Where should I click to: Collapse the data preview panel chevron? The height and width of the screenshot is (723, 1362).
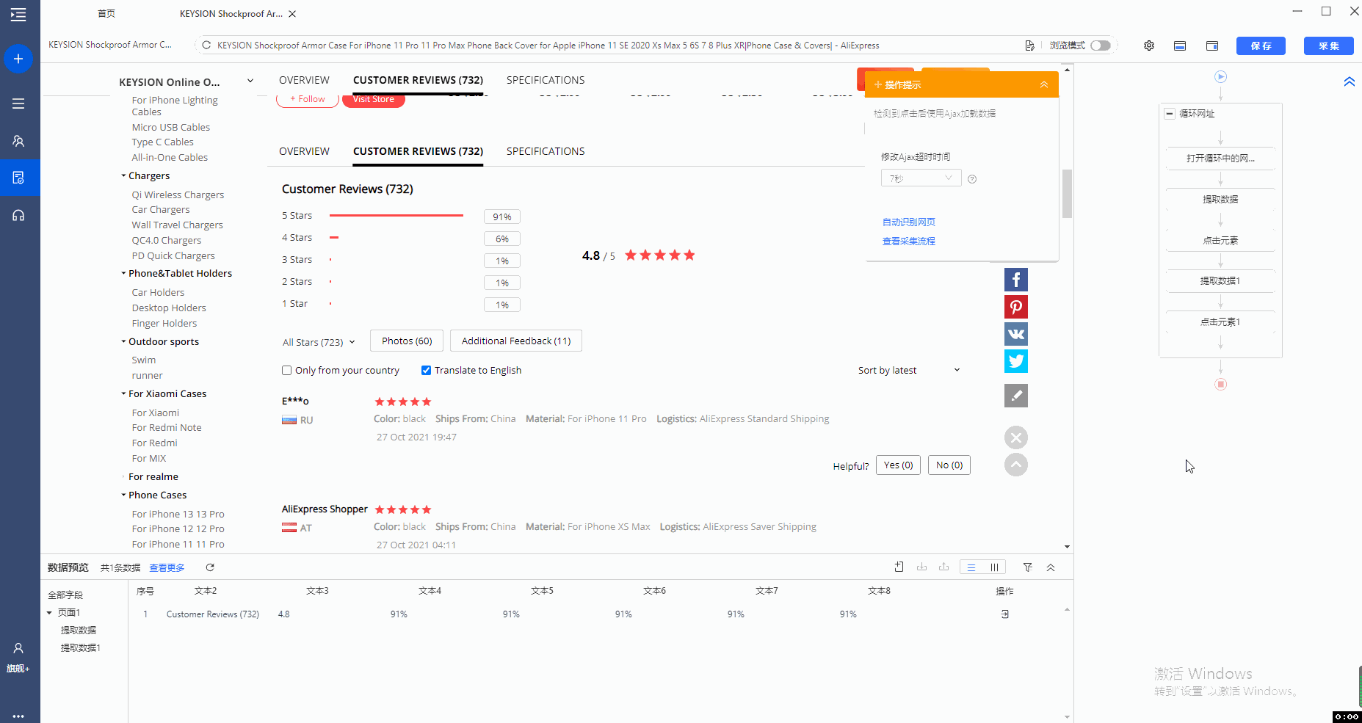point(1051,567)
